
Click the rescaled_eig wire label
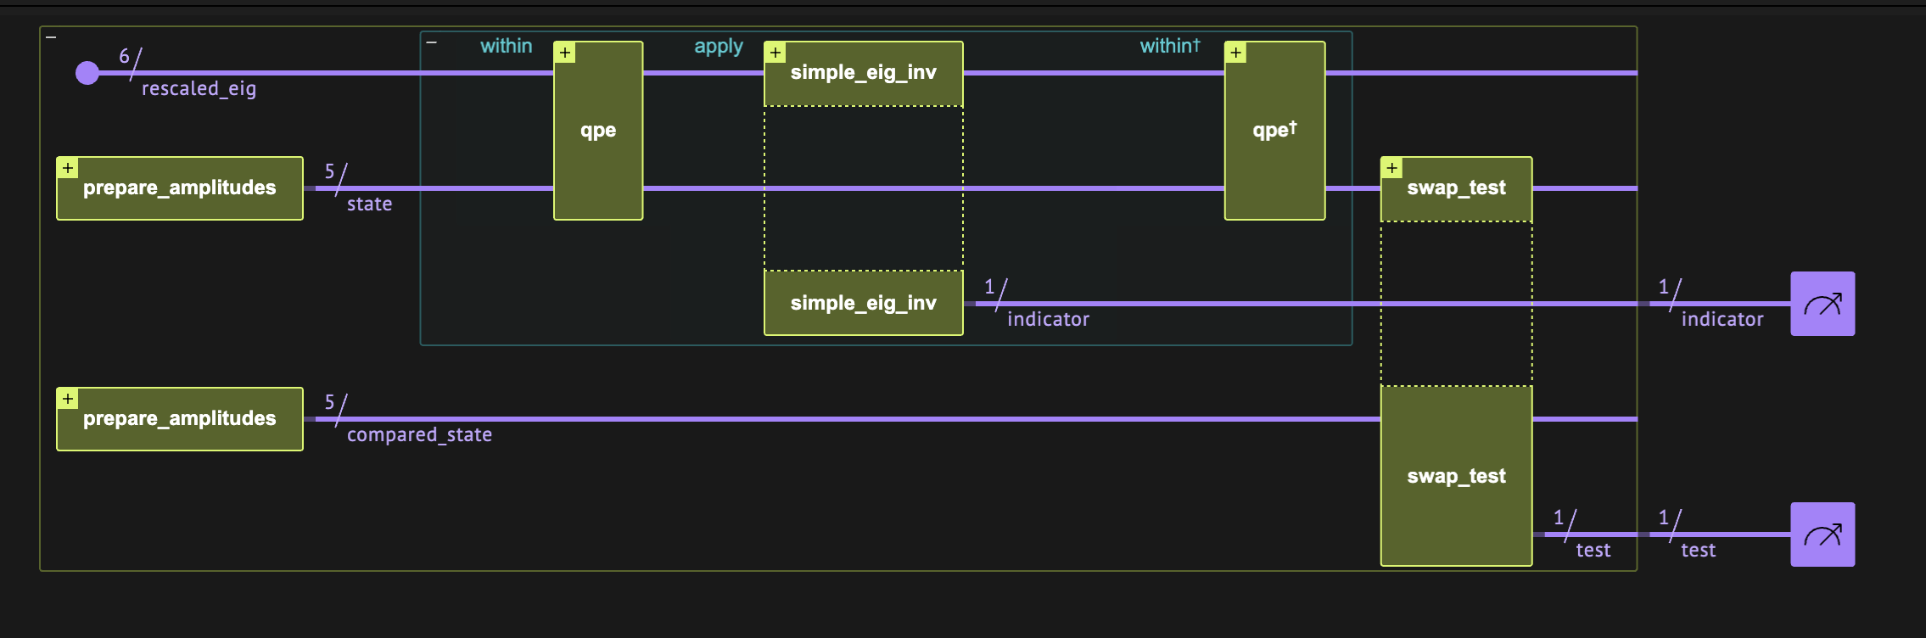pos(199,88)
